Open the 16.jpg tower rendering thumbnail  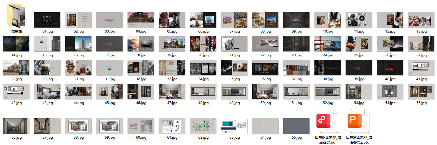78,44
